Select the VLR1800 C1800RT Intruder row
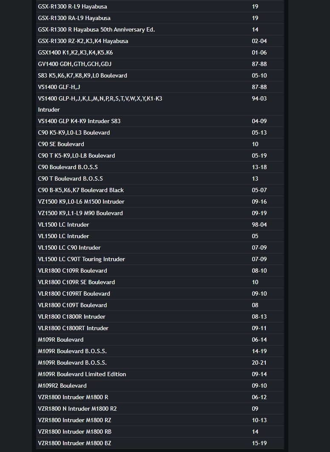 click(73, 328)
